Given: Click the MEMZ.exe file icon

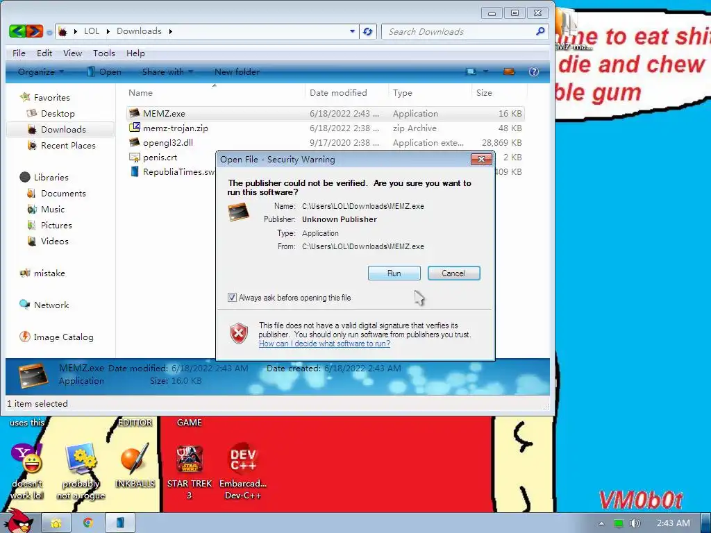Looking at the screenshot, I should click(x=134, y=113).
